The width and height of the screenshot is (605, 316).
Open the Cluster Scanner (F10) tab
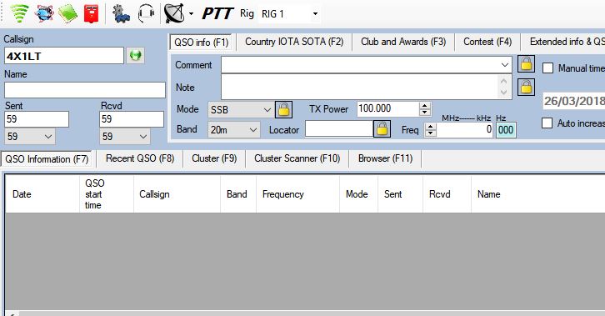(297, 158)
